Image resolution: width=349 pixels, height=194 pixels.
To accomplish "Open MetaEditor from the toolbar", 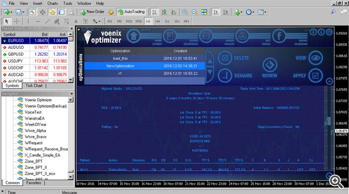I will click(x=111, y=12).
